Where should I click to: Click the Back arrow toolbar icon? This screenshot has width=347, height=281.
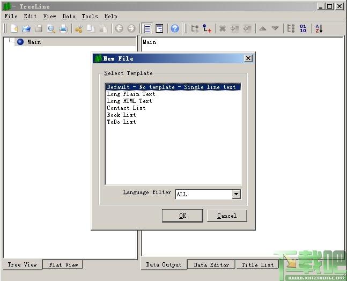(x=119, y=28)
